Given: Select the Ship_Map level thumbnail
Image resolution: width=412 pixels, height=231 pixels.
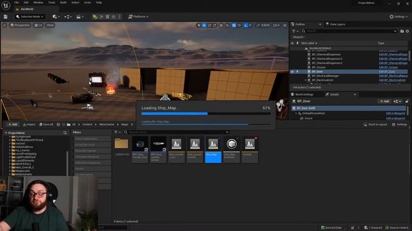Looking at the screenshot, I should (213, 150).
